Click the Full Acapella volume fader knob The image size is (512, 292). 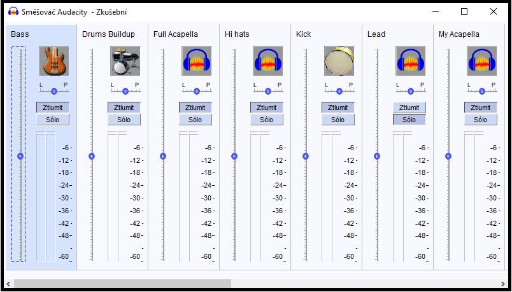pos(163,156)
